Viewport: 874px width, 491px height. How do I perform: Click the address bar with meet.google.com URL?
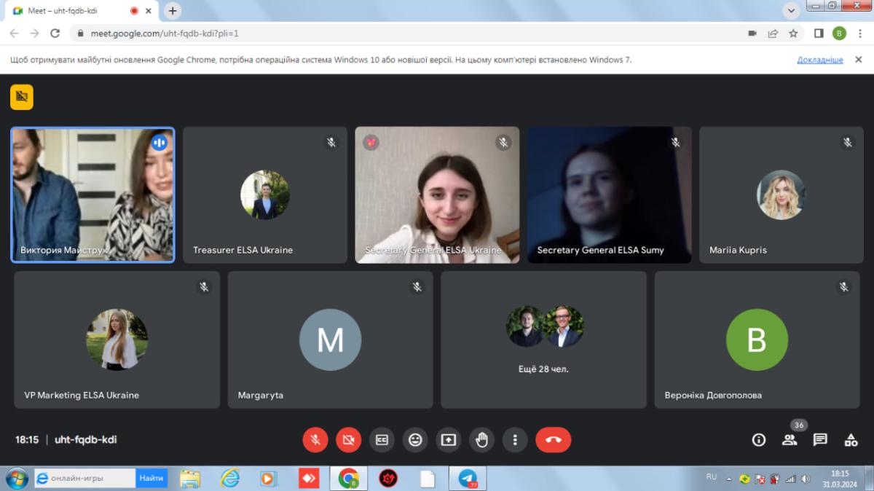408,34
